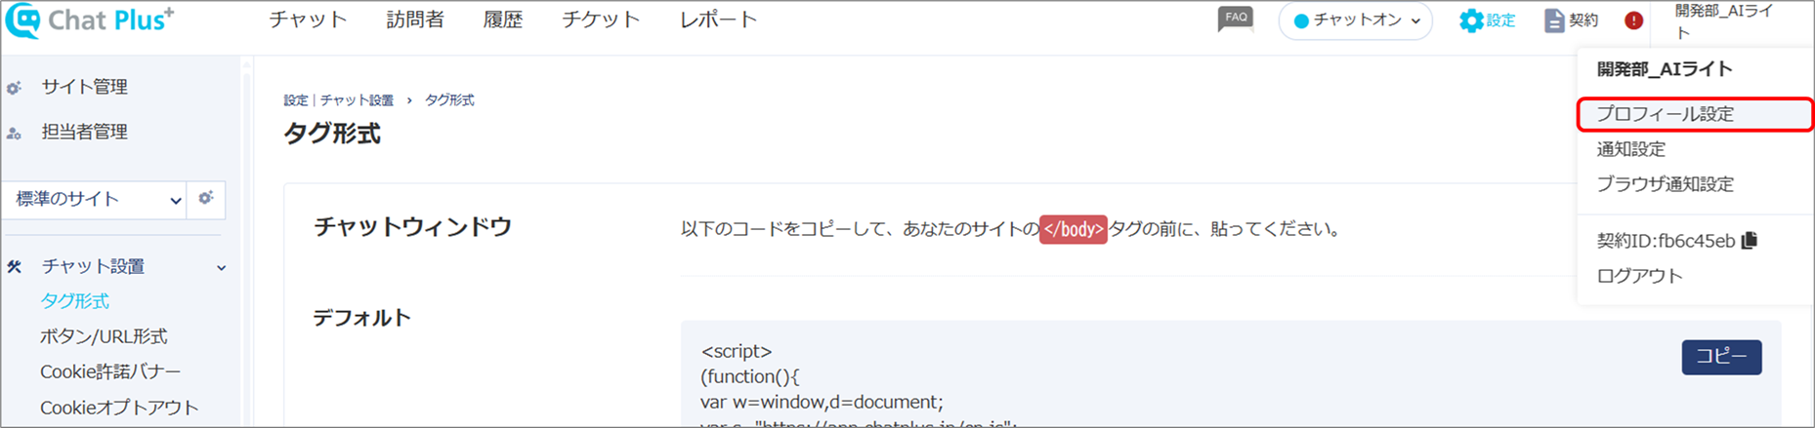The image size is (1815, 428).
Task: Click the 設定 breadcrumb link
Action: pos(295,100)
